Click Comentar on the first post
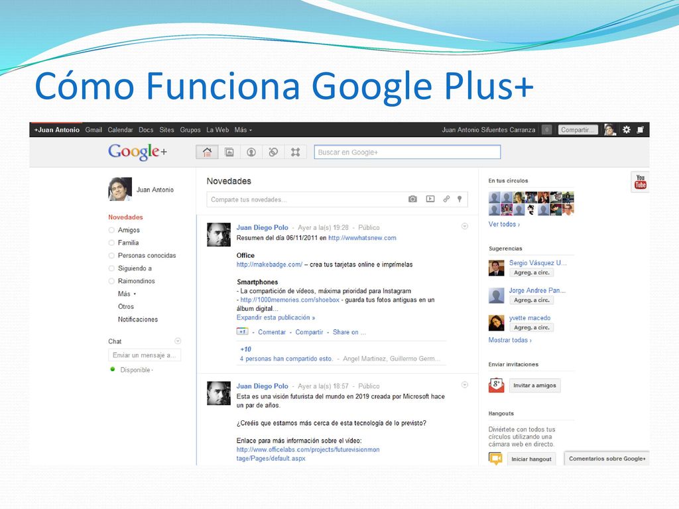Viewport: 679px width, 509px height. (272, 332)
